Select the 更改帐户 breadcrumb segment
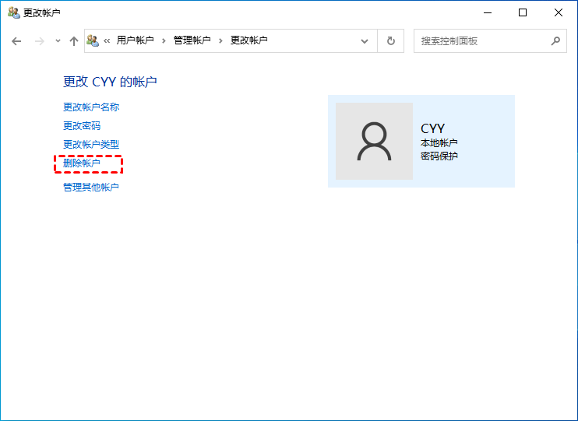 pyautogui.click(x=248, y=40)
